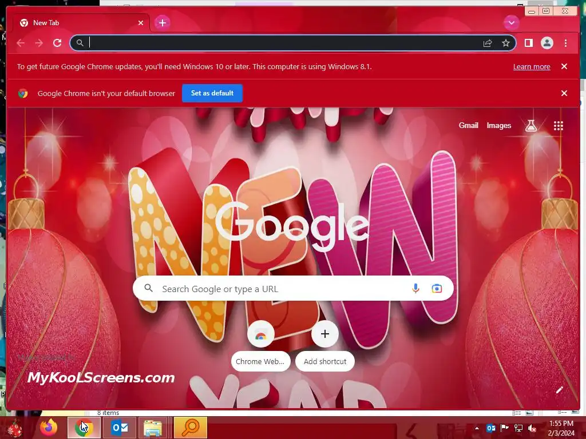This screenshot has width=586, height=439.
Task: Open Outlook from the taskbar
Action: (x=119, y=428)
